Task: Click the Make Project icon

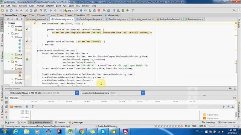Action: [x=61, y=10]
